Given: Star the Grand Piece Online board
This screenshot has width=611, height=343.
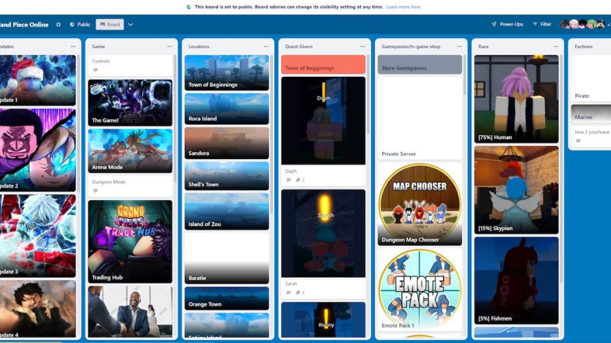Looking at the screenshot, I should click(57, 24).
